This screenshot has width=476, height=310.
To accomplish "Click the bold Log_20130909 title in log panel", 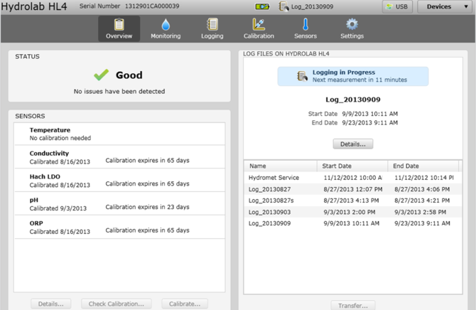I will coord(353,100).
